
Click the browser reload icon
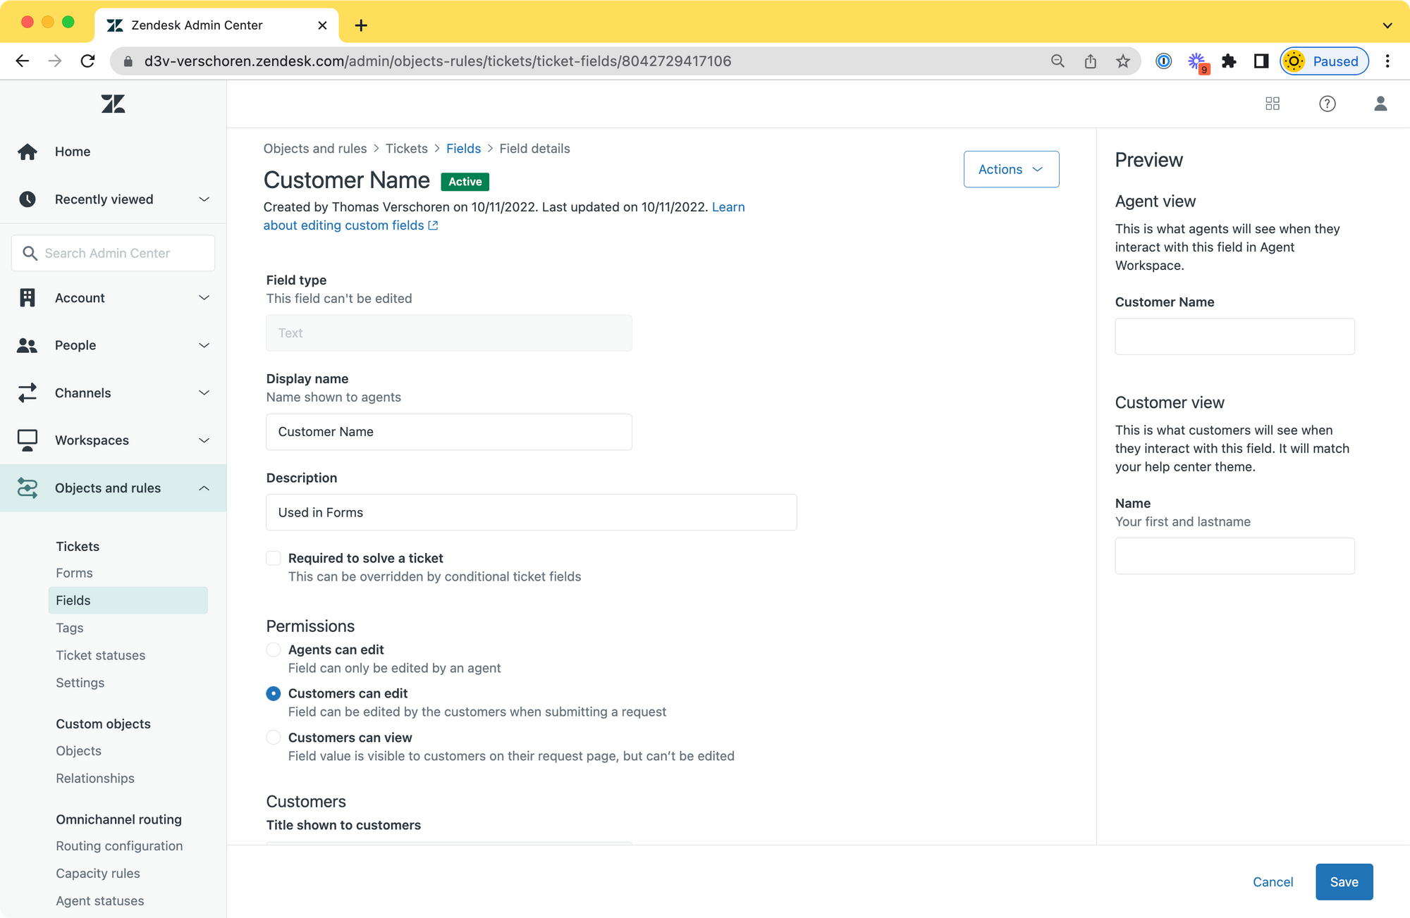click(x=87, y=61)
